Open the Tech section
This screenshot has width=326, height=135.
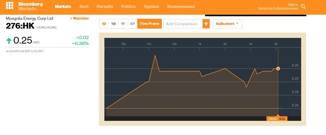pyautogui.click(x=84, y=6)
